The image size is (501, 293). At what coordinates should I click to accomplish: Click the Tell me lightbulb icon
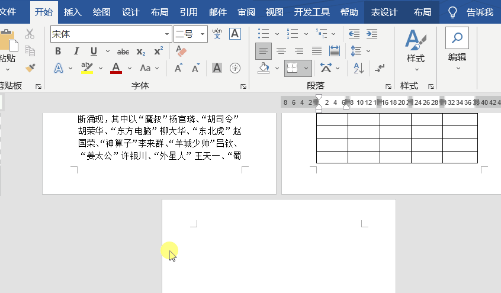coord(452,12)
